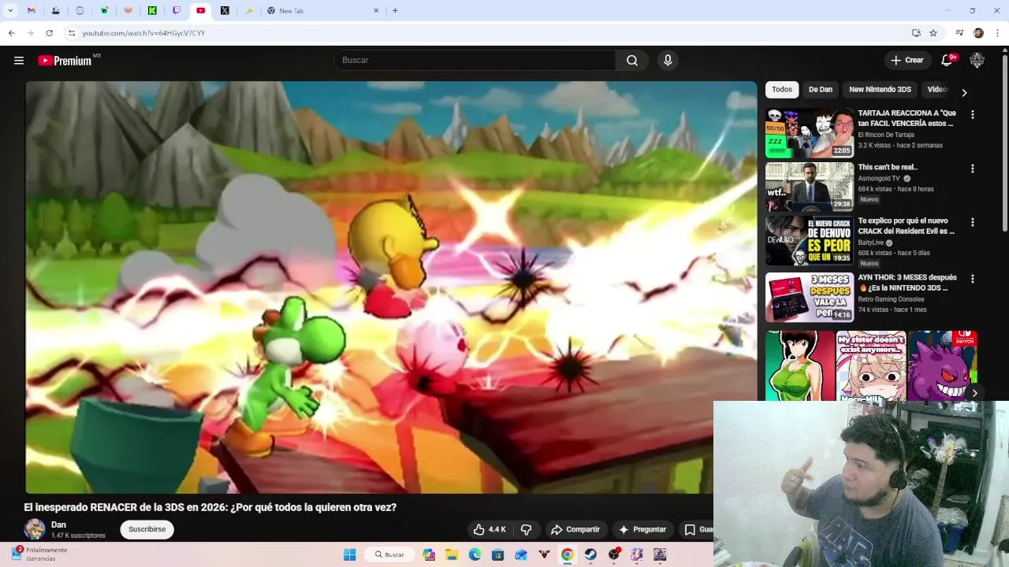This screenshot has width=1009, height=567.
Task: Open Windows Start menu
Action: click(350, 554)
